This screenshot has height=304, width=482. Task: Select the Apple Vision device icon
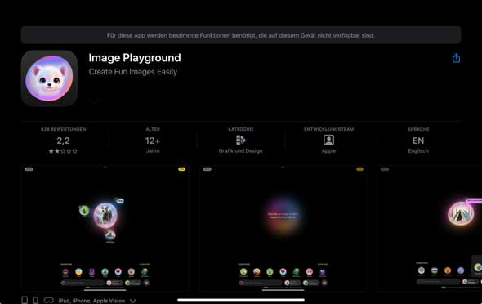click(48, 300)
